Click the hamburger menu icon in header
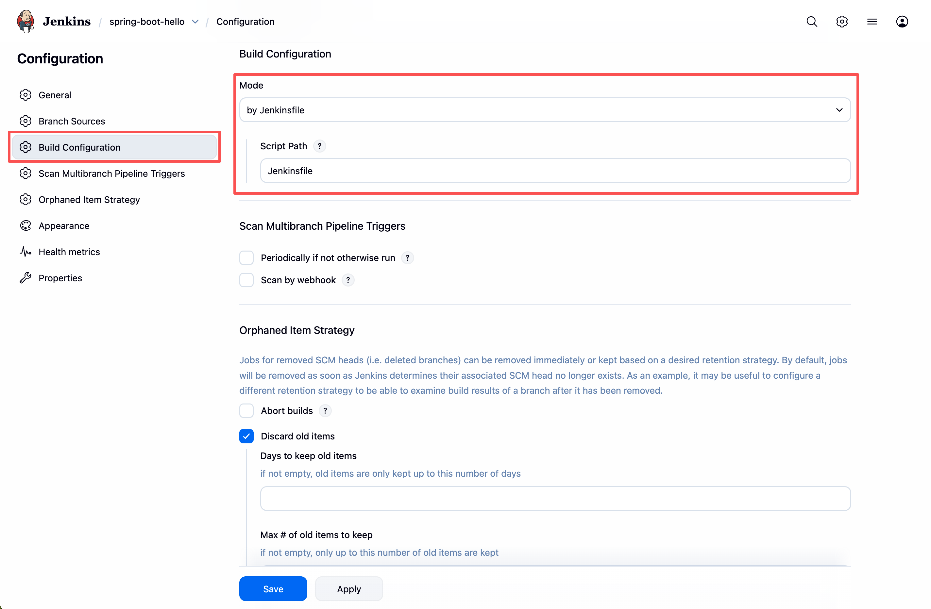 [x=872, y=22]
